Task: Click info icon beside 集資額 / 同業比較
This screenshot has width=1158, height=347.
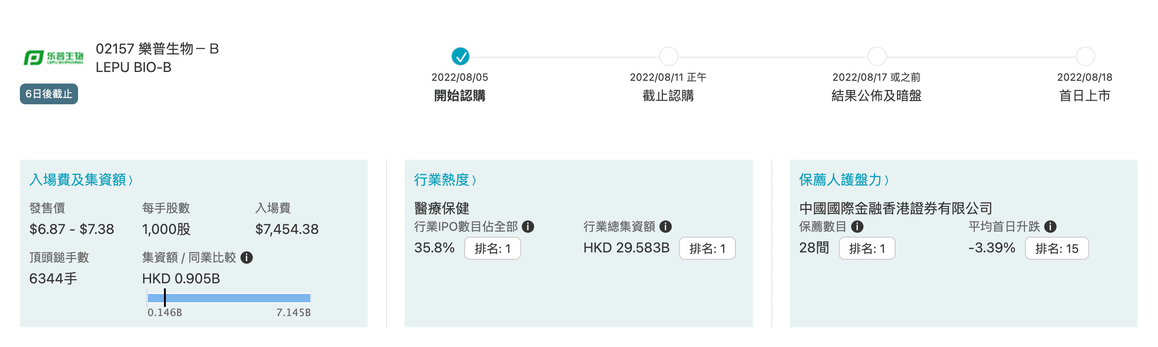Action: point(247,257)
